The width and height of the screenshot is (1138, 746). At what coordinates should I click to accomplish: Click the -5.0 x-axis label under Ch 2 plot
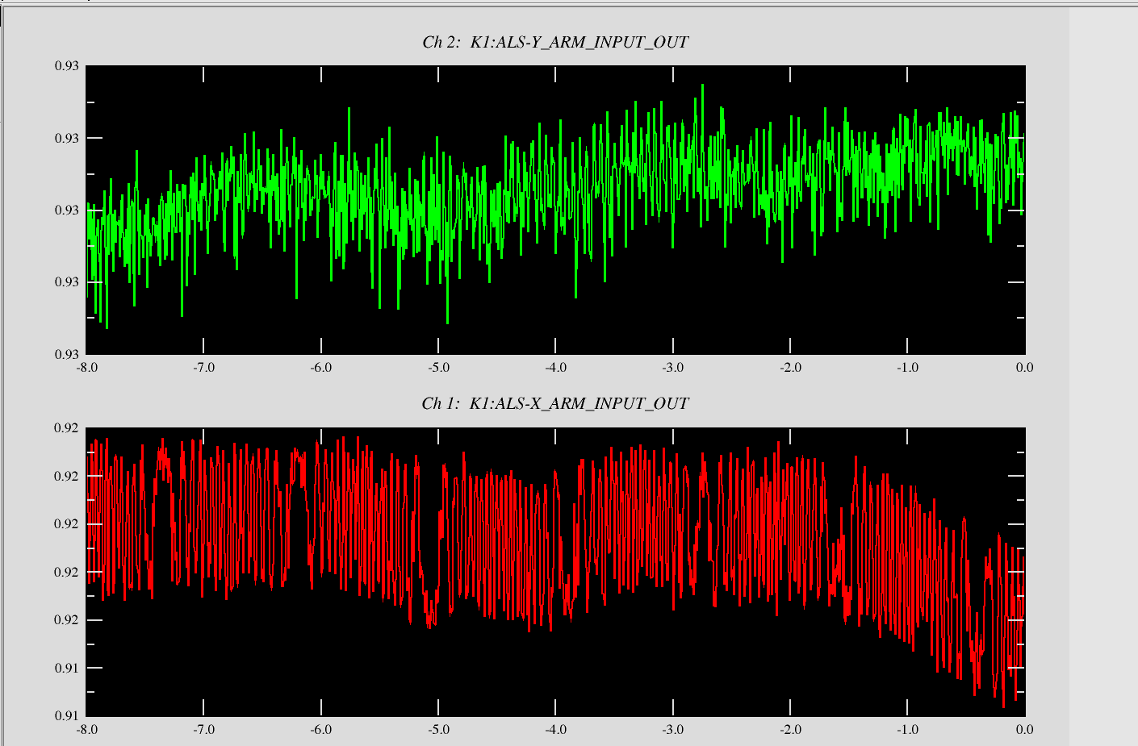pyautogui.click(x=438, y=368)
